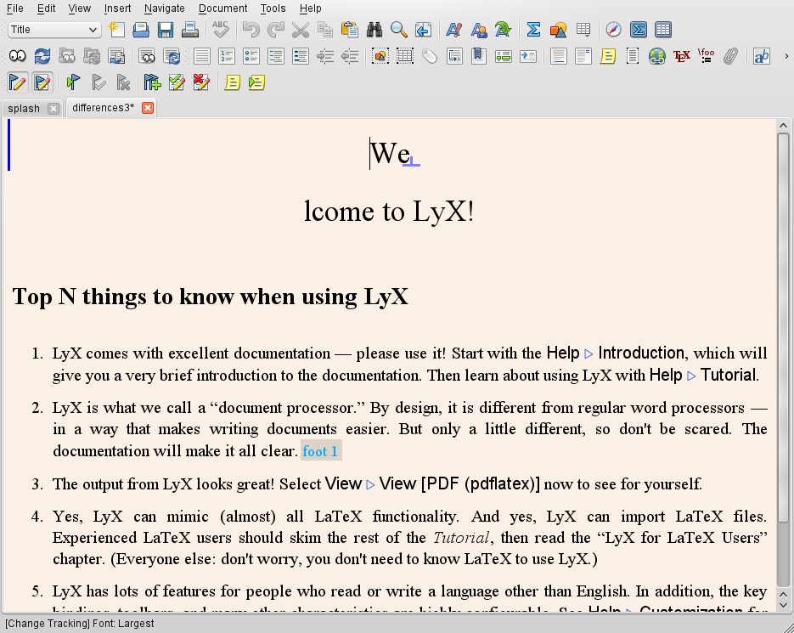The image size is (794, 633).
Task: Toggle Show Changes in Output button
Action: click(x=42, y=82)
